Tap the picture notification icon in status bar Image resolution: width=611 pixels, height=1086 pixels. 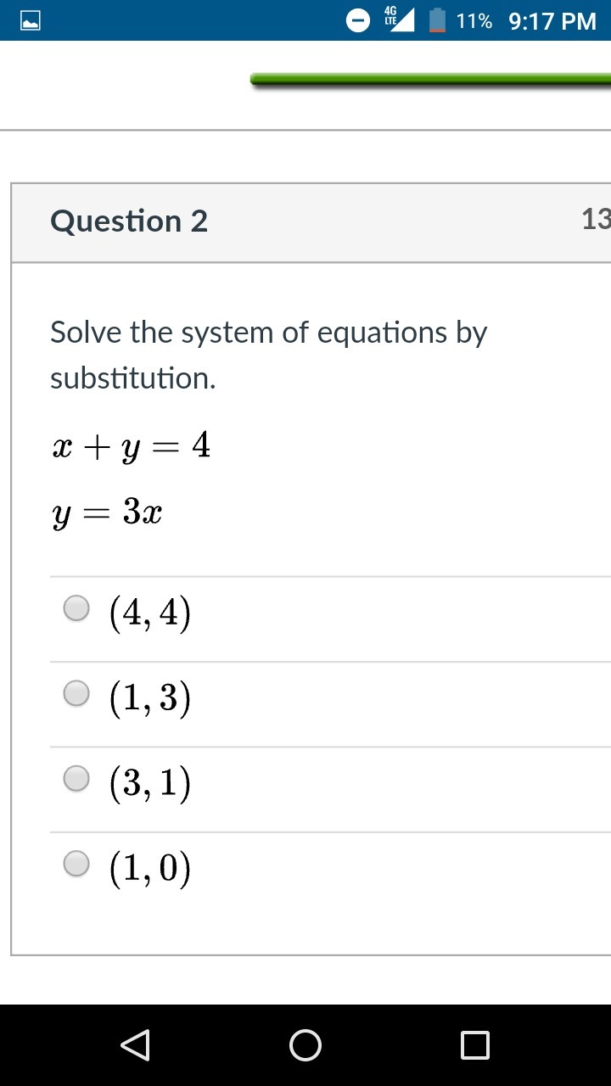click(x=31, y=20)
